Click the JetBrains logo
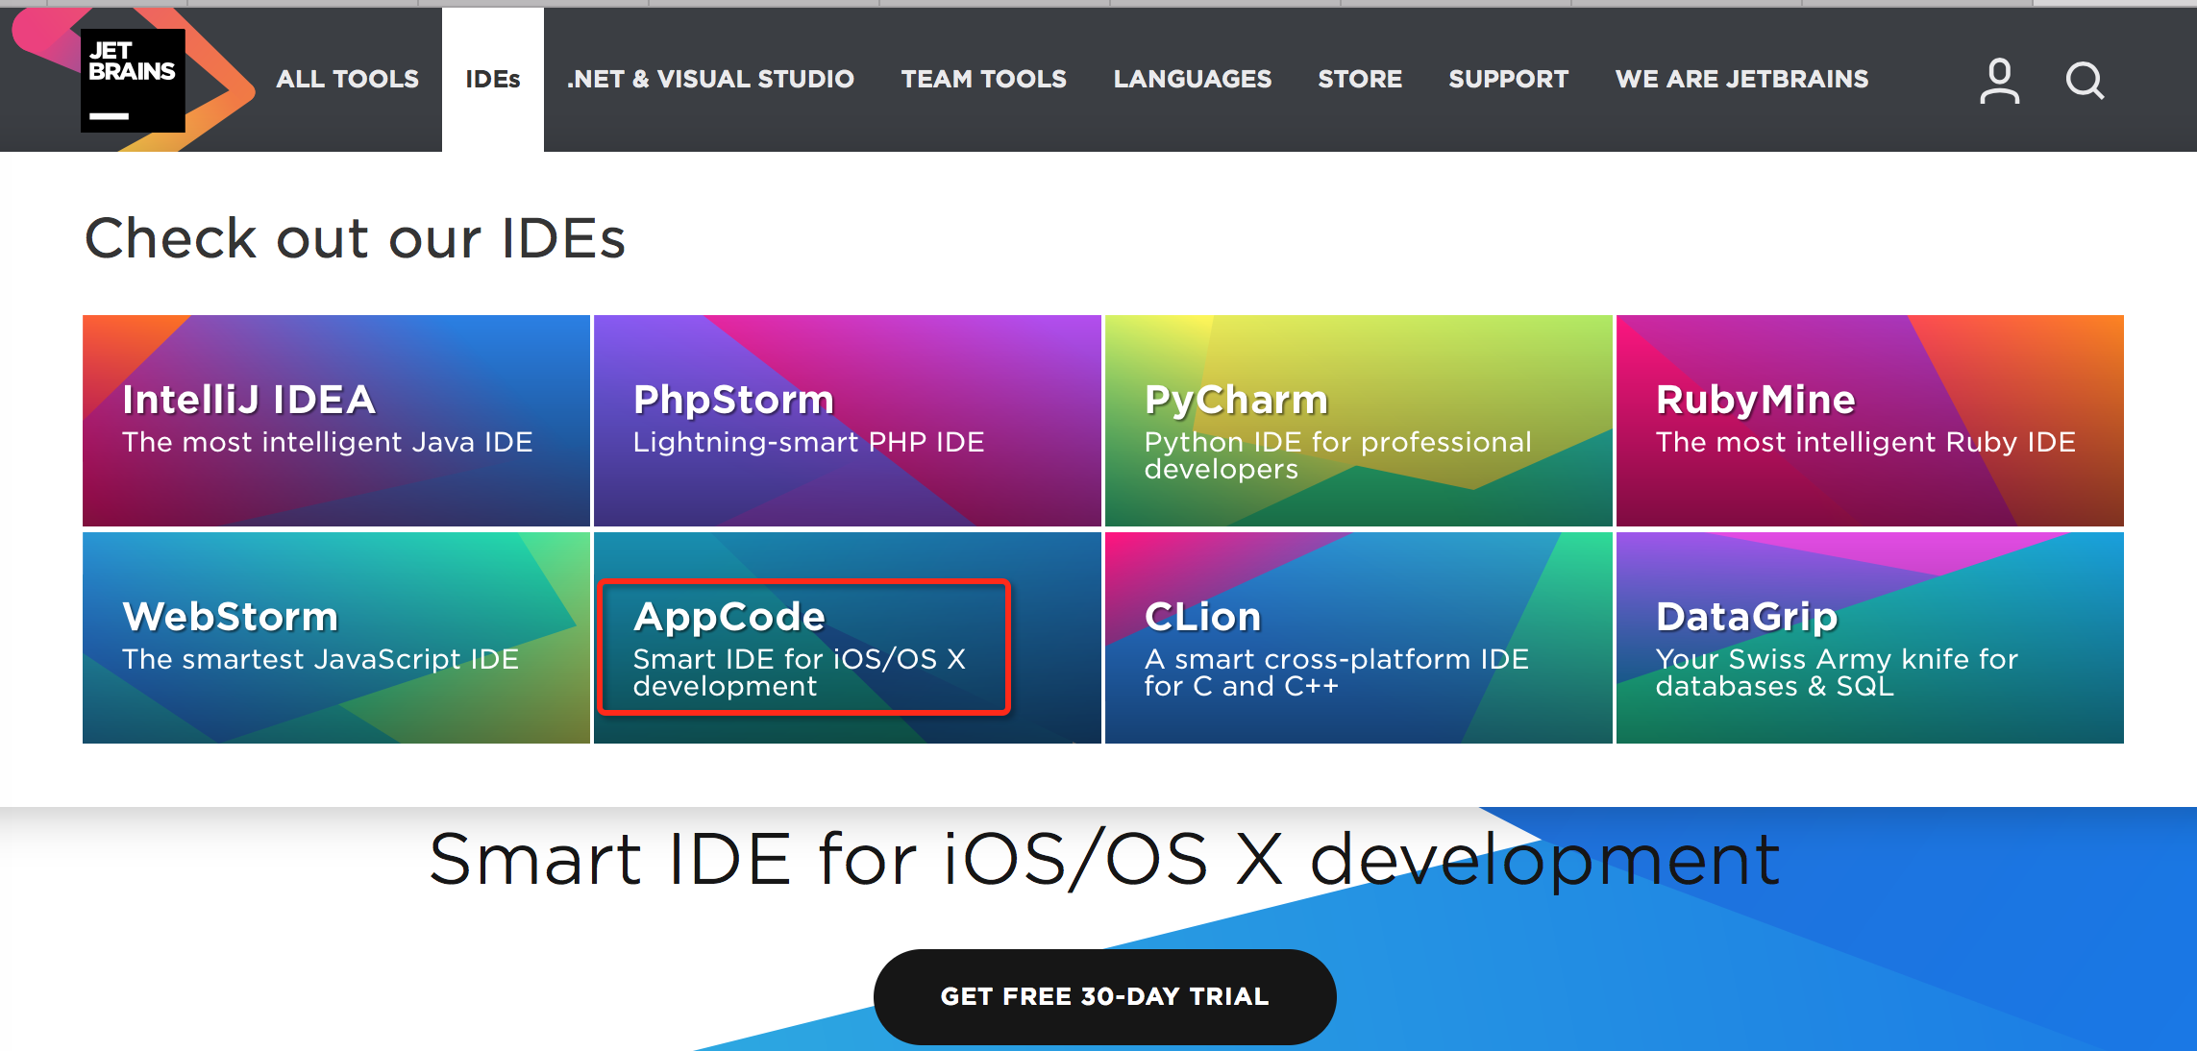The width and height of the screenshot is (2197, 1051). [x=134, y=81]
